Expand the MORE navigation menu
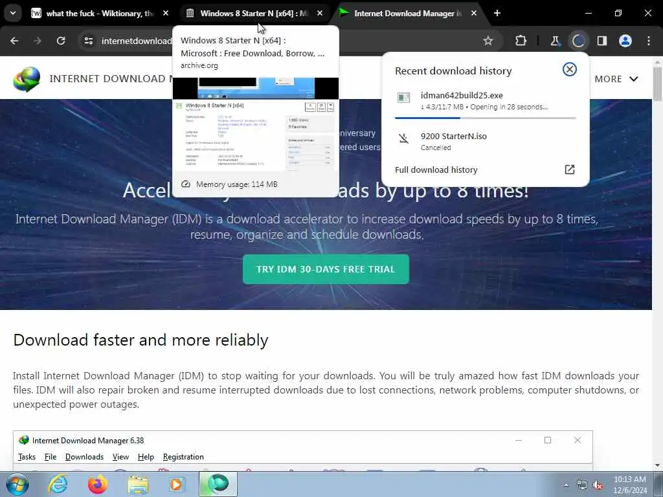 pos(616,79)
